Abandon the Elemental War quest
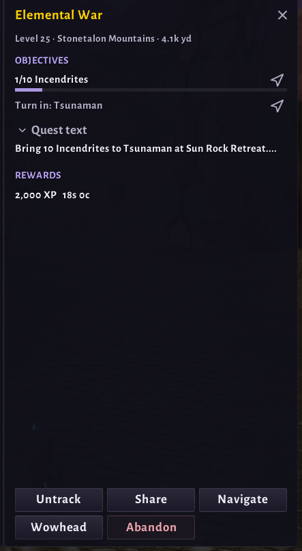The width and height of the screenshot is (302, 551). coord(151,527)
